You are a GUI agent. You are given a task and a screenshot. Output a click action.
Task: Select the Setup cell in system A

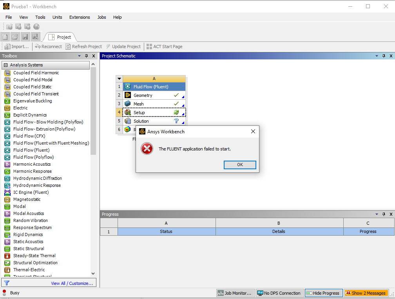click(x=154, y=112)
